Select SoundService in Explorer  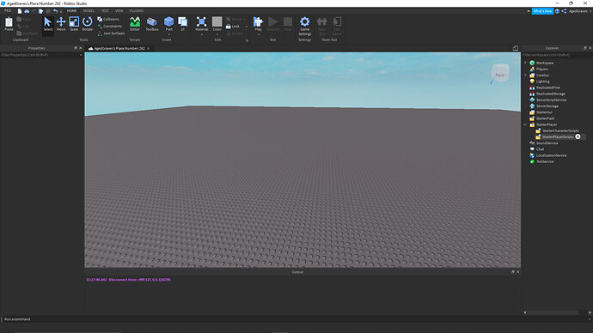547,143
